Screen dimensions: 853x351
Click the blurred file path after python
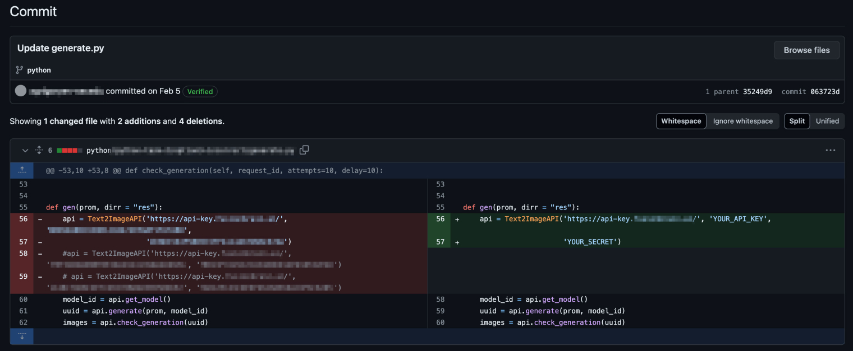click(203, 150)
